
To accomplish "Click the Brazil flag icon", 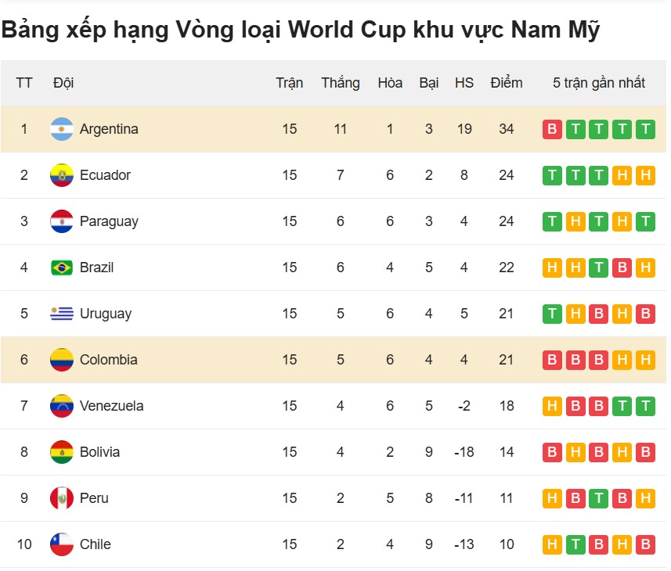I will pyautogui.click(x=62, y=268).
